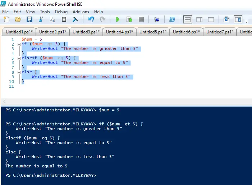
Task: Redo the last edit
Action: tap(102, 20)
